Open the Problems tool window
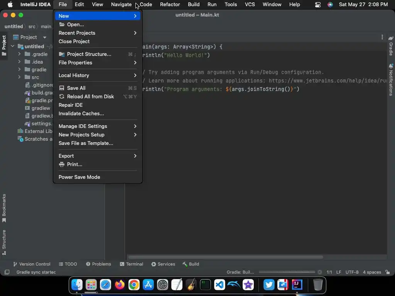Image resolution: width=395 pixels, height=296 pixels. (x=98, y=264)
